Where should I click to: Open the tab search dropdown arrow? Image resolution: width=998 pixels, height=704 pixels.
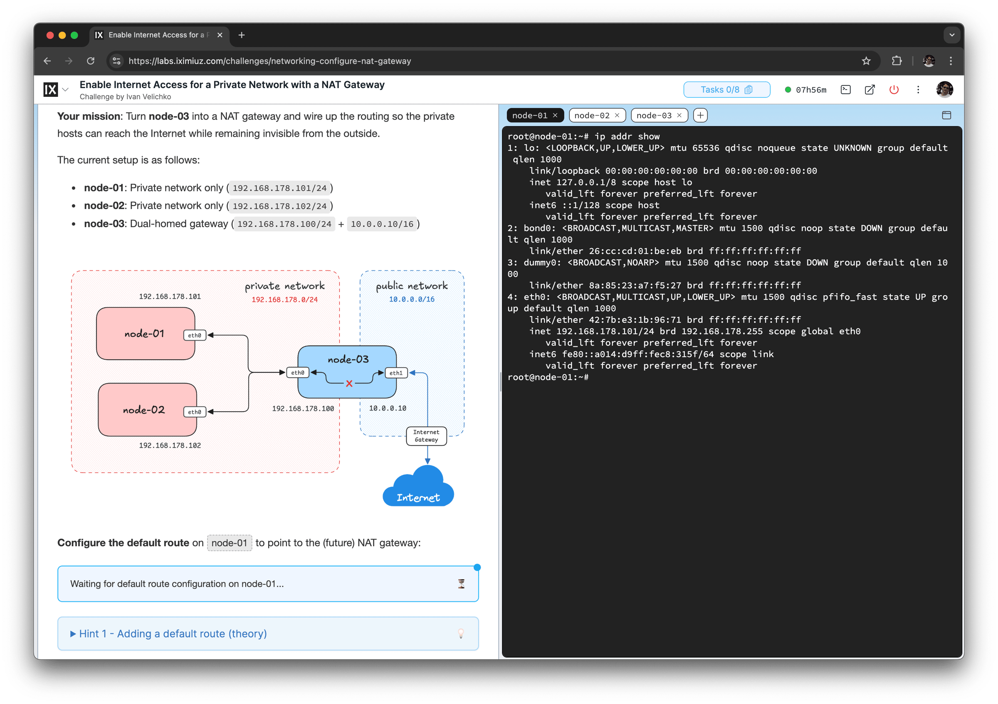pyautogui.click(x=951, y=35)
